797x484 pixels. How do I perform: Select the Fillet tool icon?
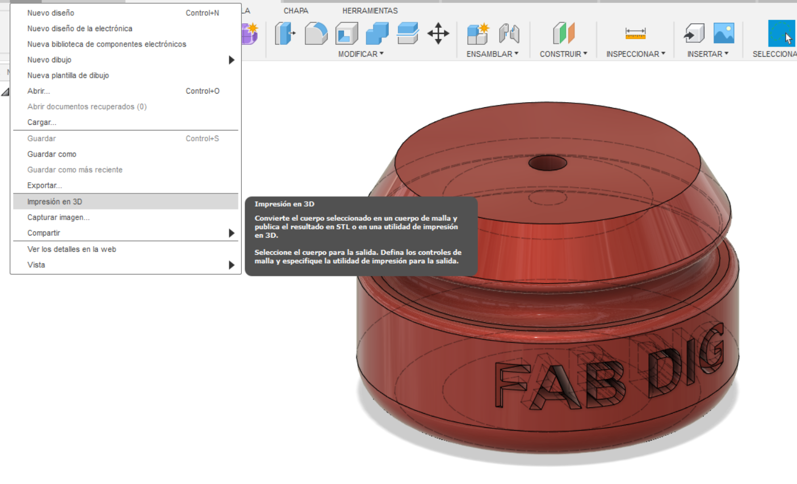(316, 33)
